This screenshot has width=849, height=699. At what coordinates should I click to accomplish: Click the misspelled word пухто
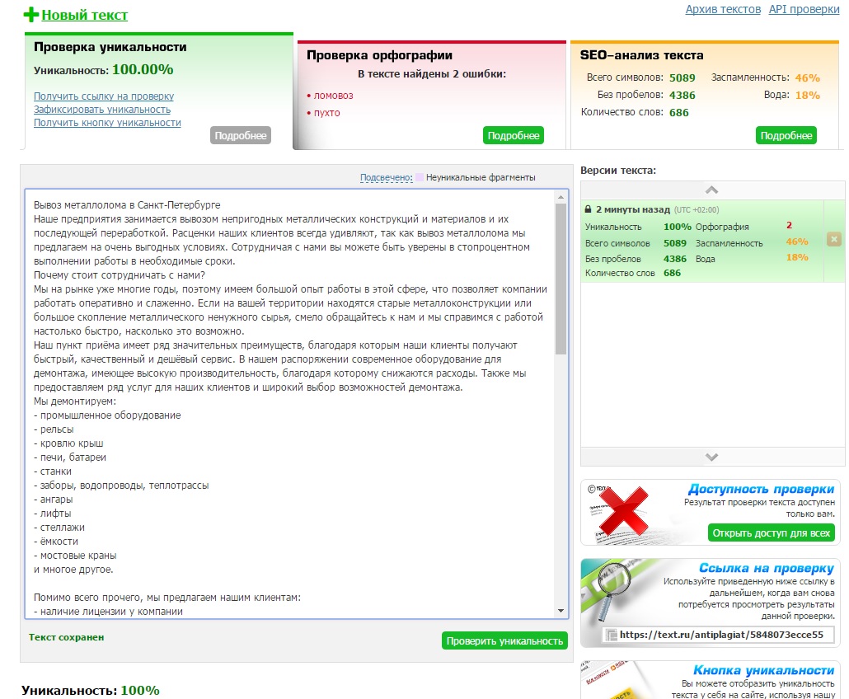tap(327, 113)
